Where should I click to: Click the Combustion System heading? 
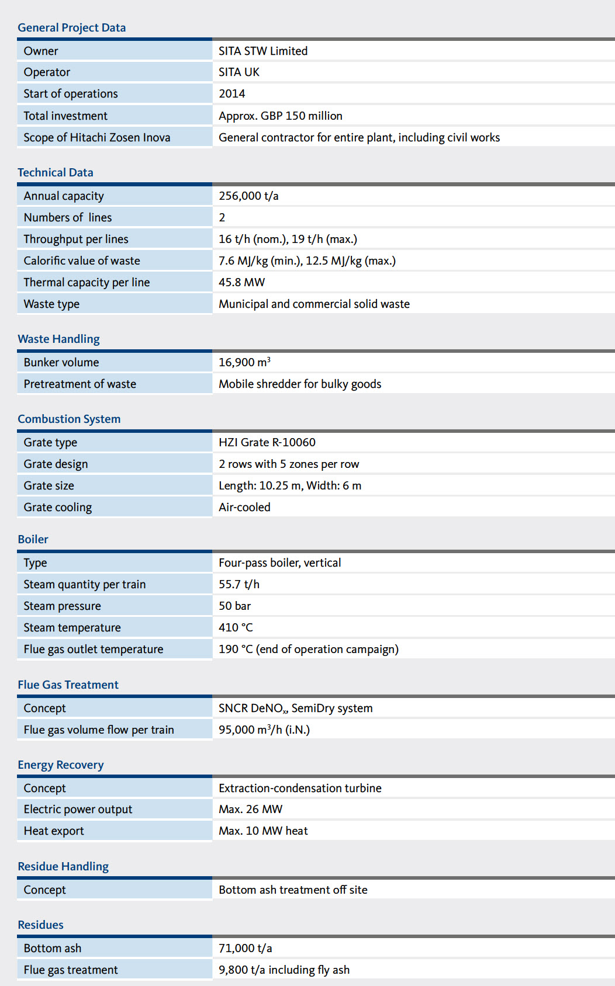[x=69, y=419]
